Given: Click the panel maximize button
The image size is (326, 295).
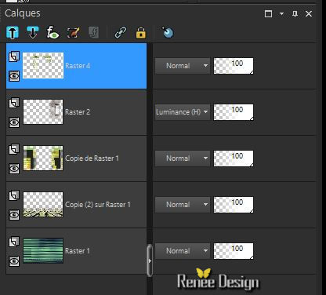Looking at the screenshot, I should [x=268, y=13].
